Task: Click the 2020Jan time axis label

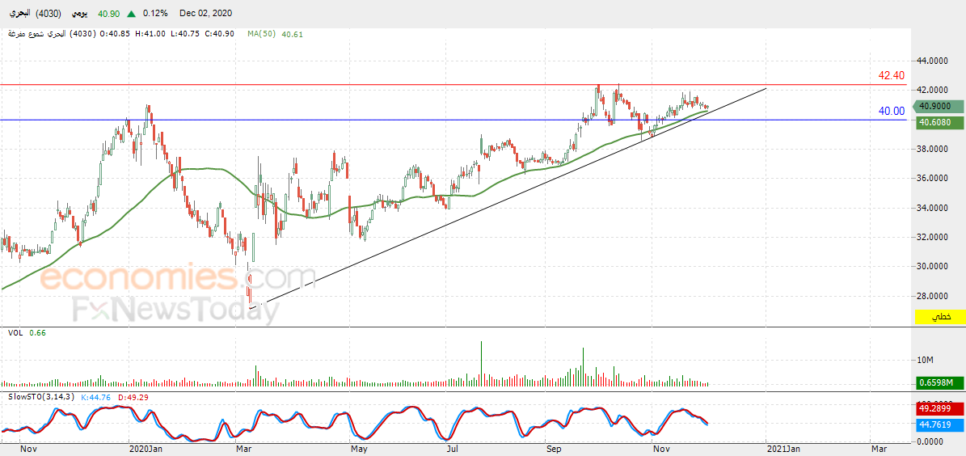Action: click(146, 450)
